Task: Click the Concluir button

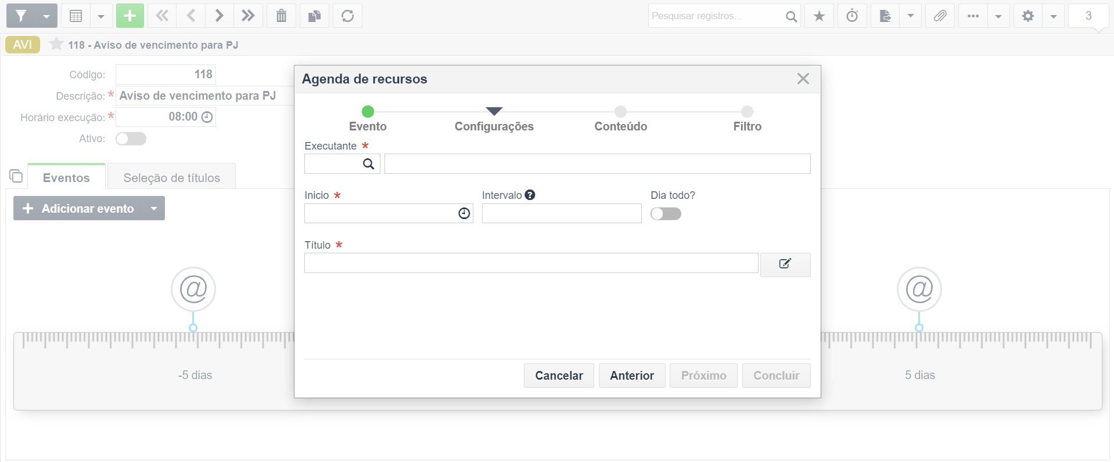Action: [x=776, y=376]
